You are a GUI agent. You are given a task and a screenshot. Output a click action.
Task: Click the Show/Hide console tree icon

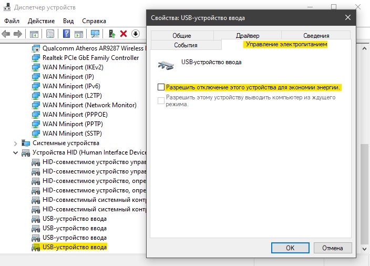click(34, 34)
